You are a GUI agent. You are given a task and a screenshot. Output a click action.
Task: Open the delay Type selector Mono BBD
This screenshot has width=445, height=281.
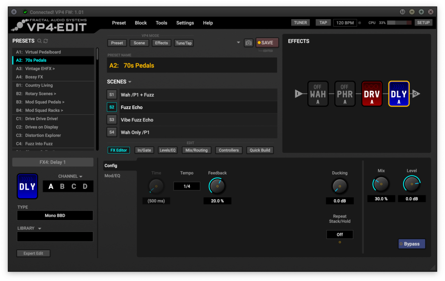pos(55,215)
